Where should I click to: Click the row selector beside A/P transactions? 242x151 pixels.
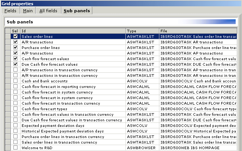point(8,53)
